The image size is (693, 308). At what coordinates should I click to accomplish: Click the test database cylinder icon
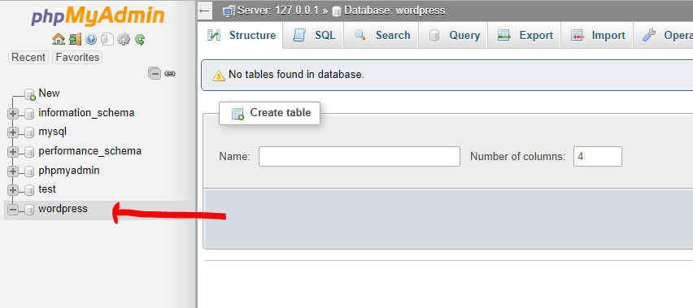click(x=29, y=190)
